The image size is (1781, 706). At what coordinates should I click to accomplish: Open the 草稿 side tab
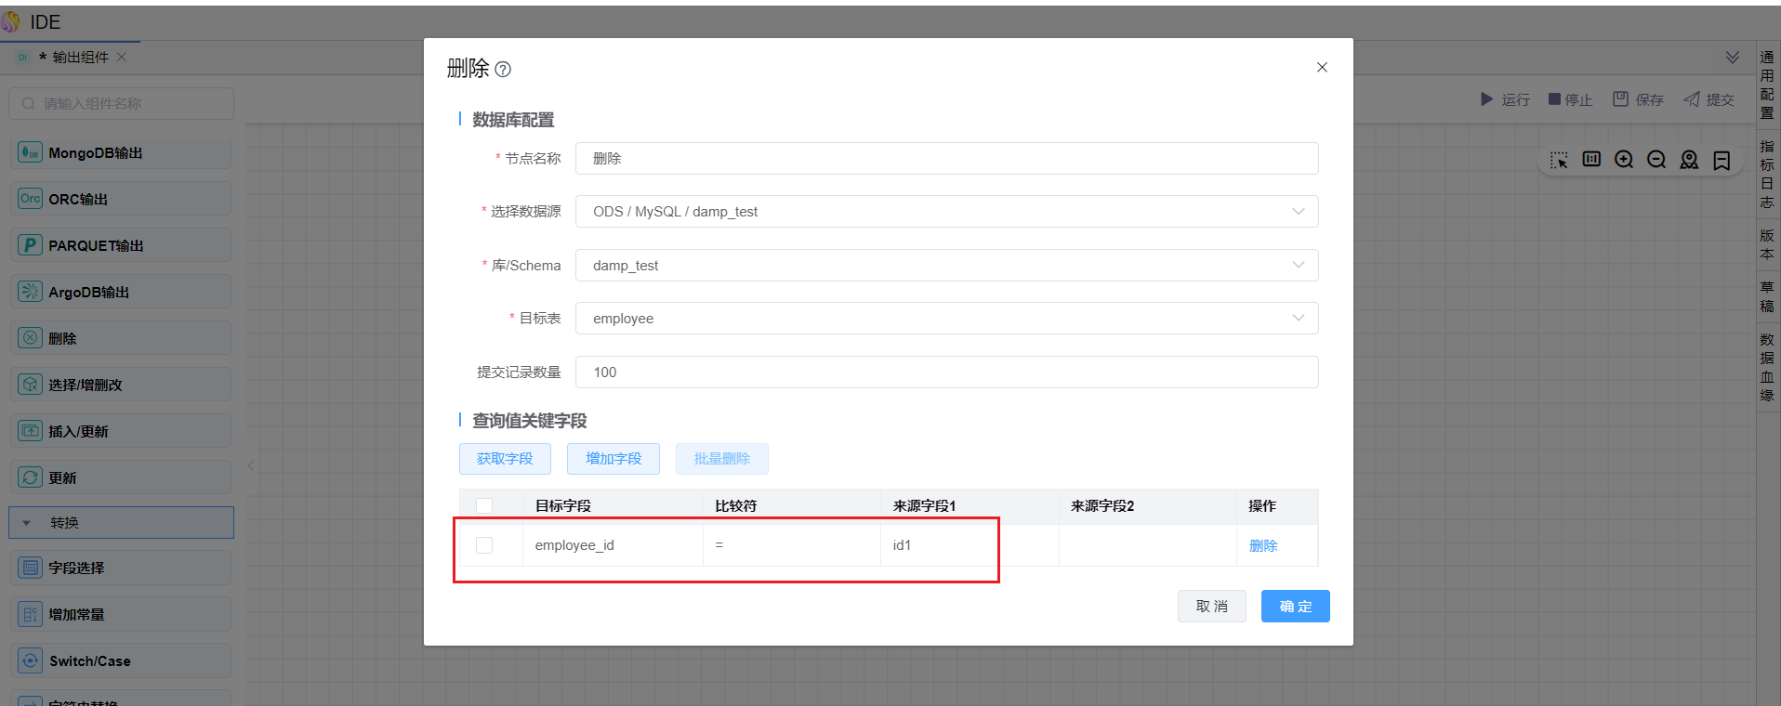[x=1767, y=296]
